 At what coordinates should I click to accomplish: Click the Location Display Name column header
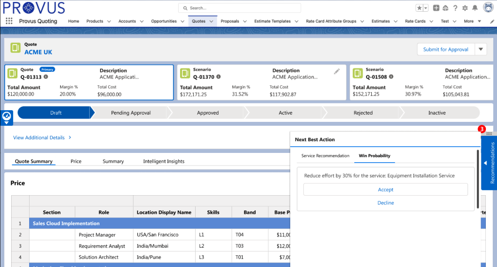[x=164, y=212]
